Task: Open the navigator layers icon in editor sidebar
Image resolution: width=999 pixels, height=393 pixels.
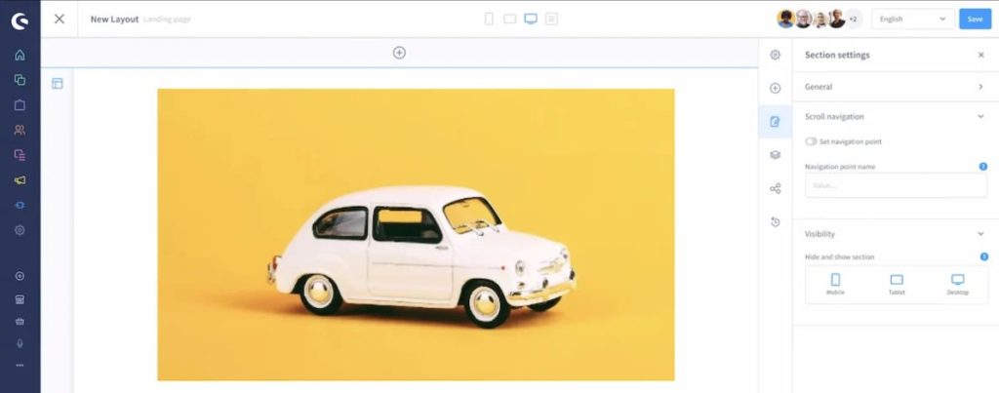Action: [x=775, y=154]
